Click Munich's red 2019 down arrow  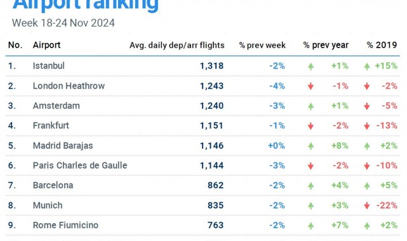pyautogui.click(x=367, y=205)
